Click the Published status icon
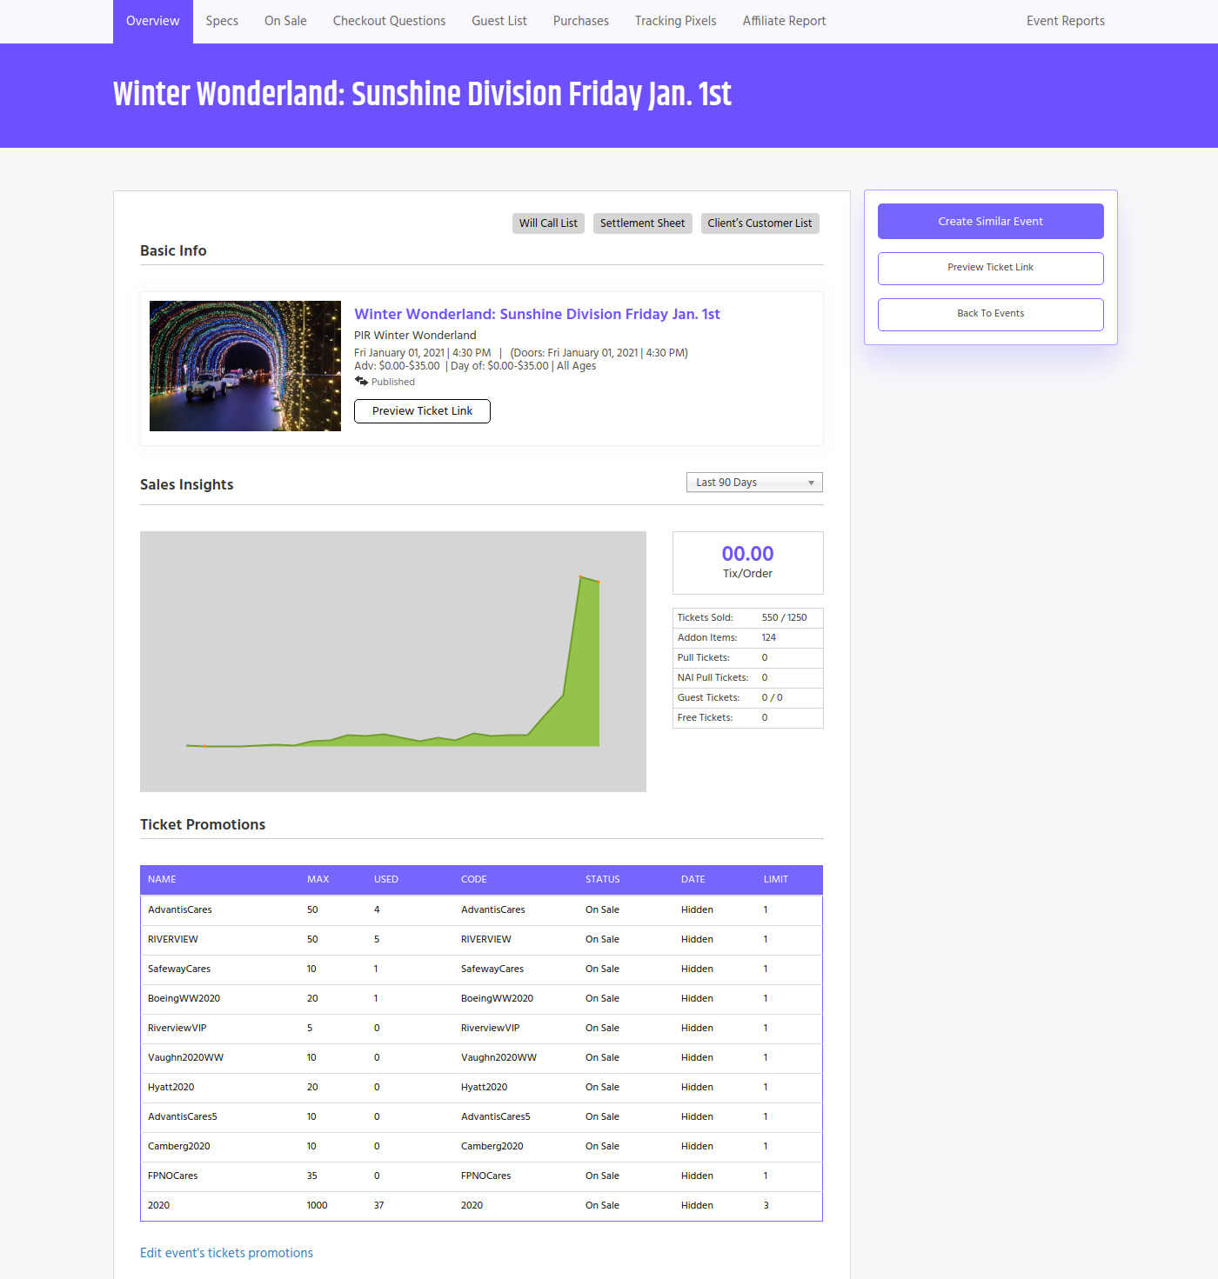 (361, 381)
